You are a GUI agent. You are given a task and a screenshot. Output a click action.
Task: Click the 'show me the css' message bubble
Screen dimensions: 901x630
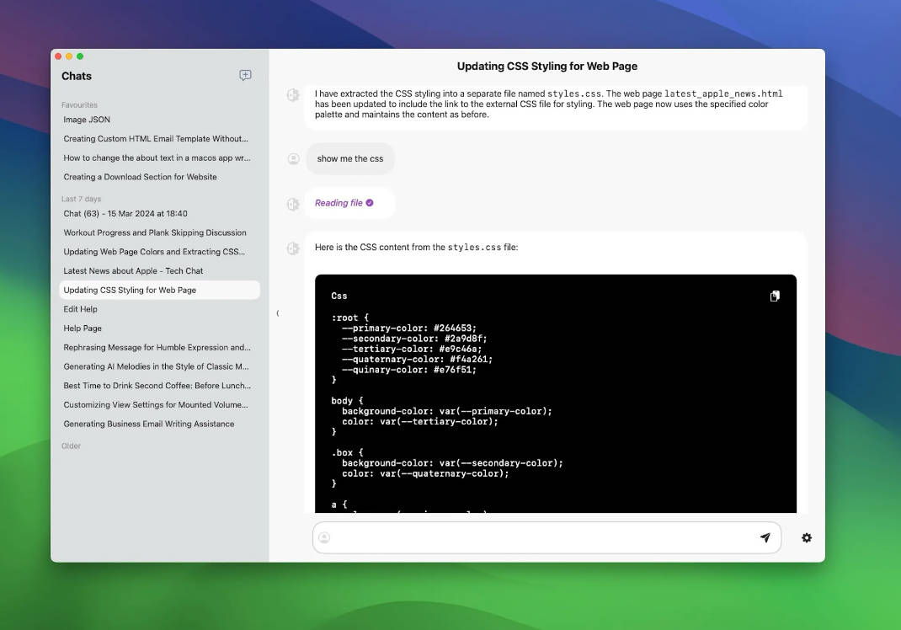pos(349,158)
